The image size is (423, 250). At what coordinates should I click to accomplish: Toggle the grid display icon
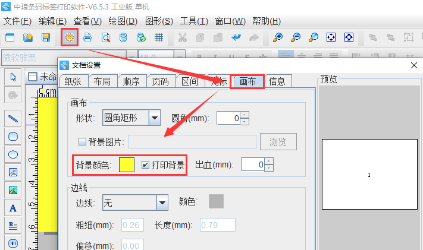click(x=159, y=37)
